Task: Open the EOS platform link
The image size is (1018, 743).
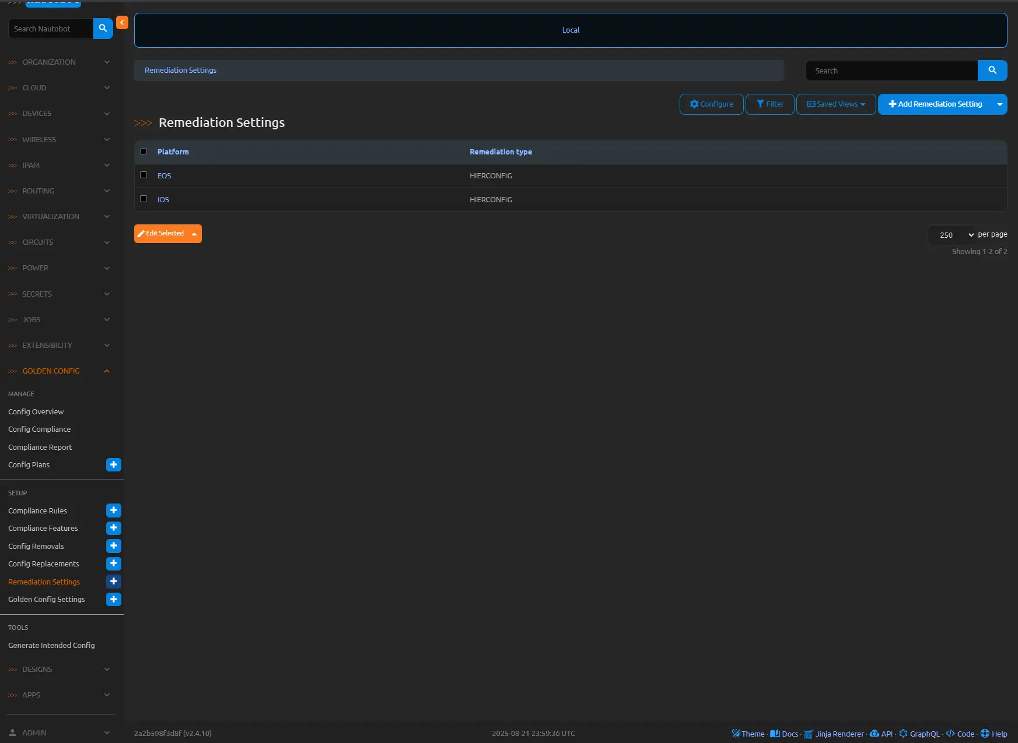Action: coord(164,176)
